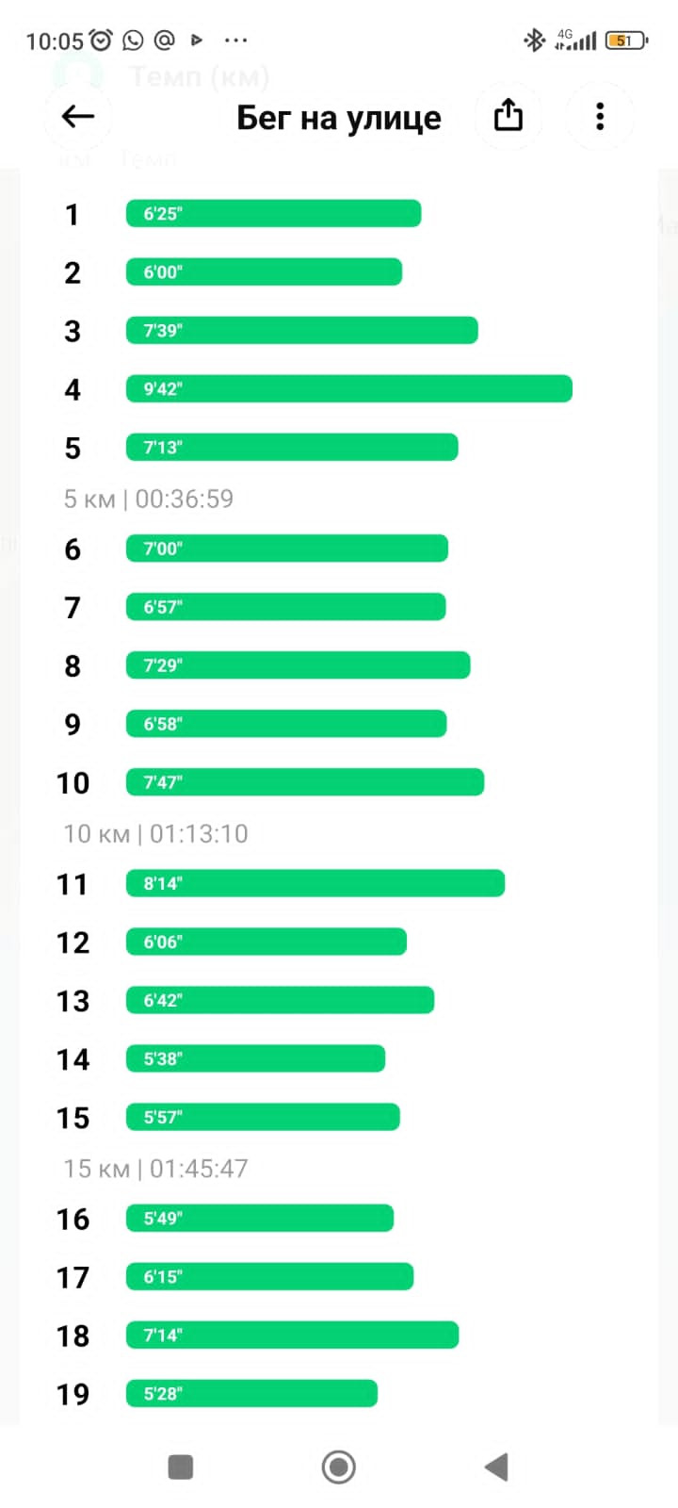Tap lap number 18 row label

[x=73, y=1336]
